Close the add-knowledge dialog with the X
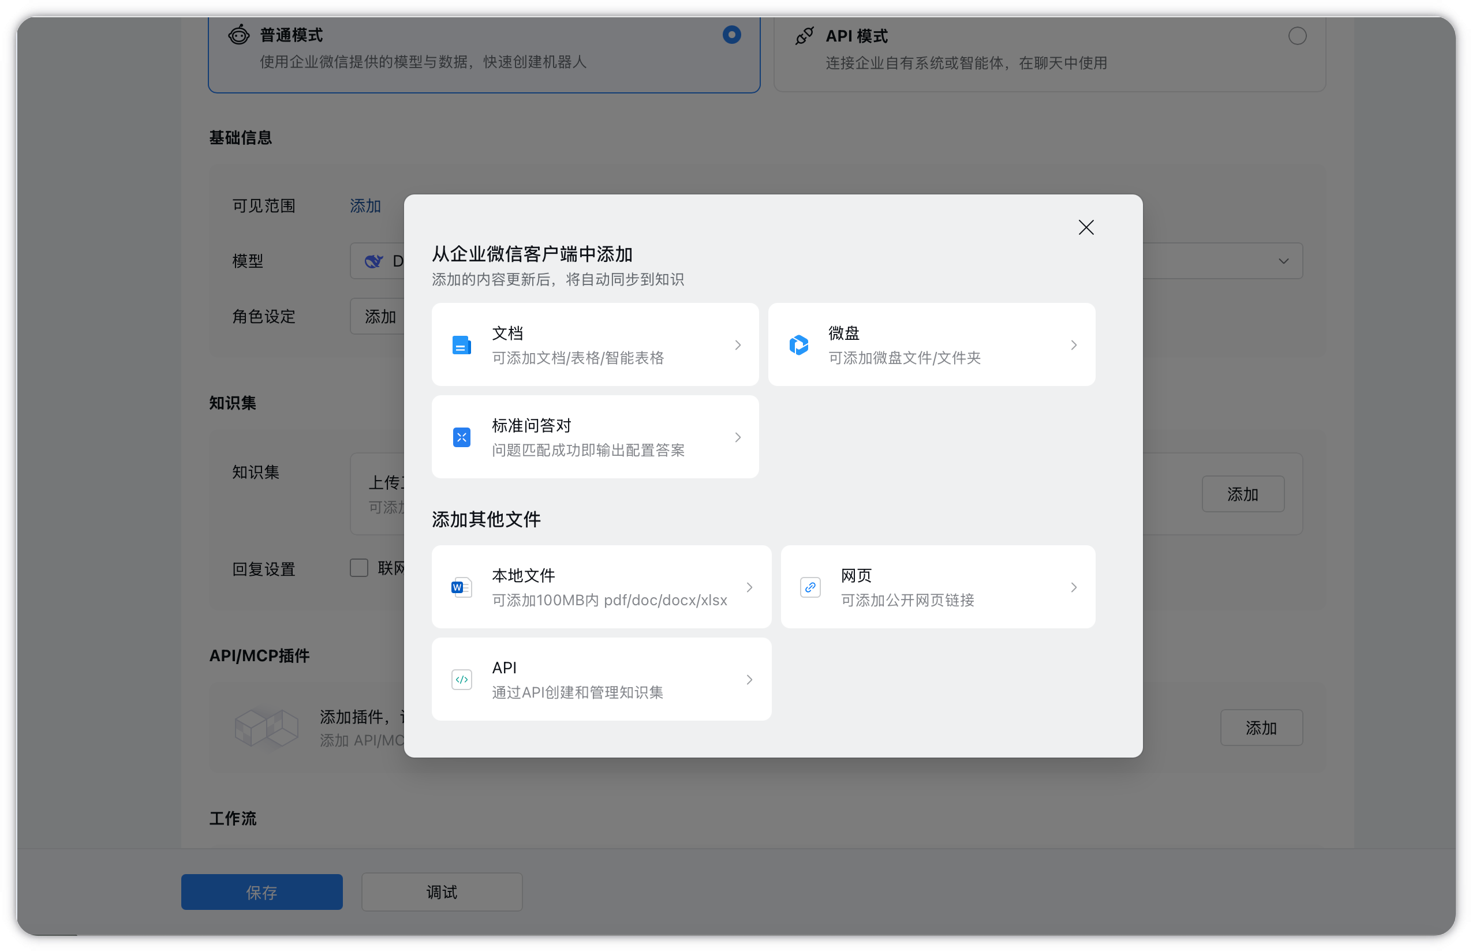 point(1086,227)
